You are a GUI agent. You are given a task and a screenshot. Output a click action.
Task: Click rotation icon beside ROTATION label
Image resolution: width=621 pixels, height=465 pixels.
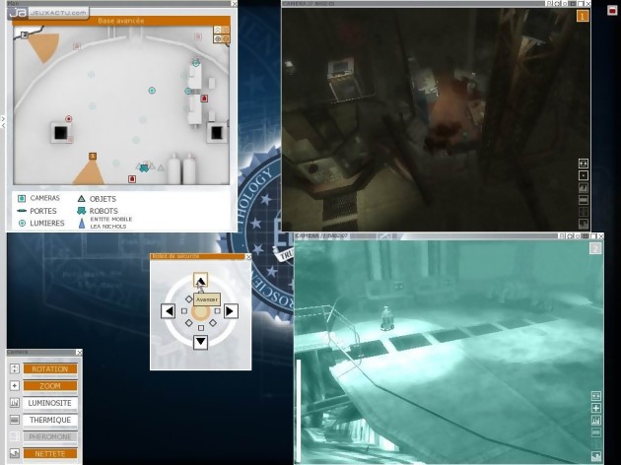(14, 368)
